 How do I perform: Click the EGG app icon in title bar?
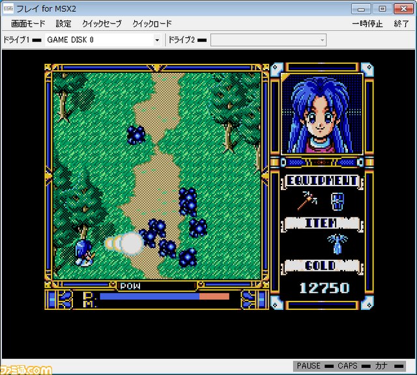(x=8, y=8)
